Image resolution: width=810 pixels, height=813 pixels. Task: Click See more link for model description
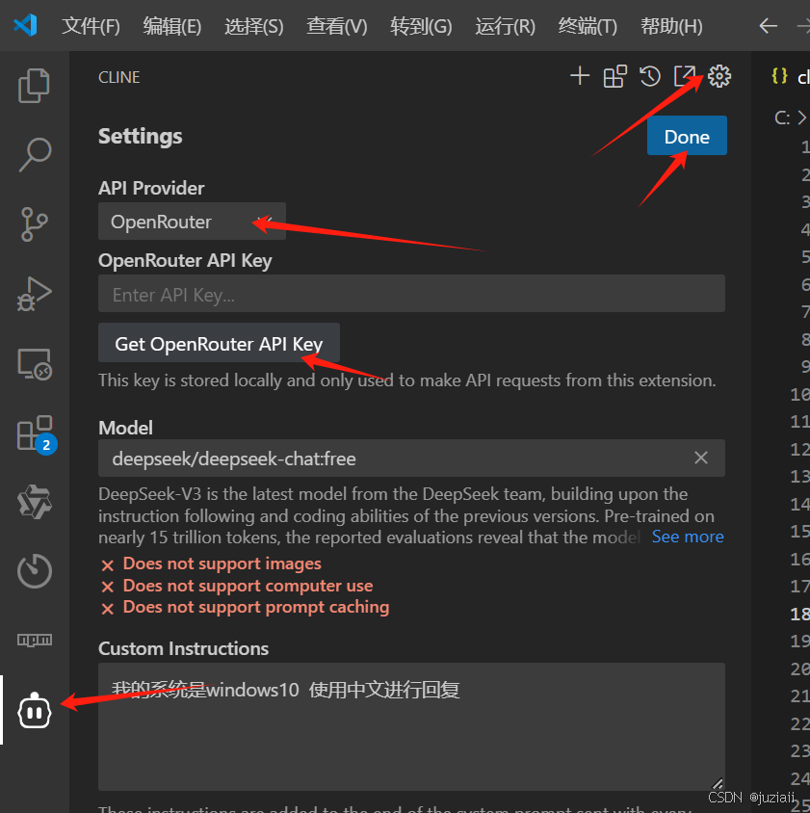click(x=688, y=537)
